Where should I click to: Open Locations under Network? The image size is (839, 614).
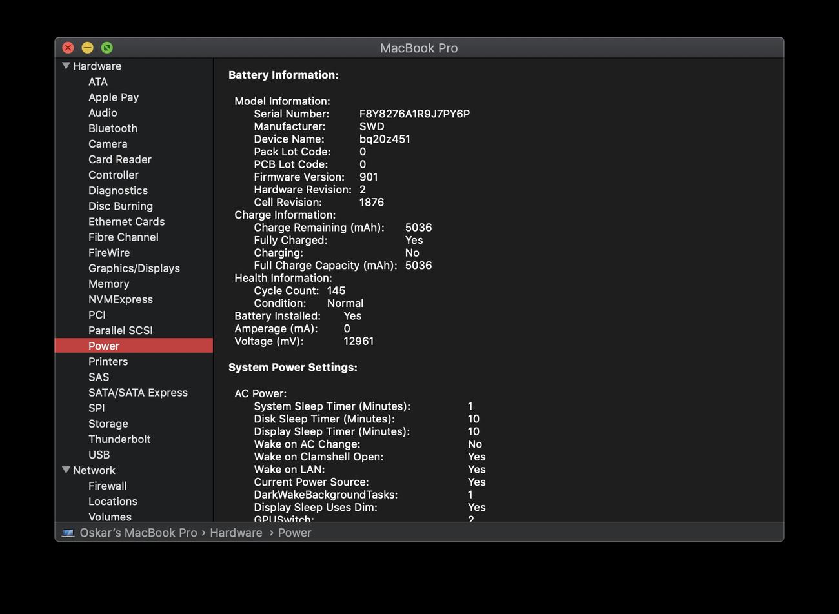pyautogui.click(x=113, y=501)
